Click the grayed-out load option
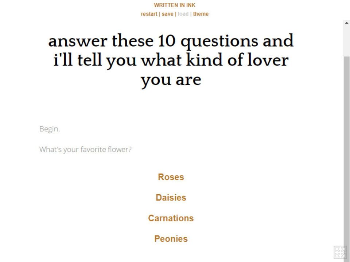This screenshot has width=350, height=262. pos(183,14)
